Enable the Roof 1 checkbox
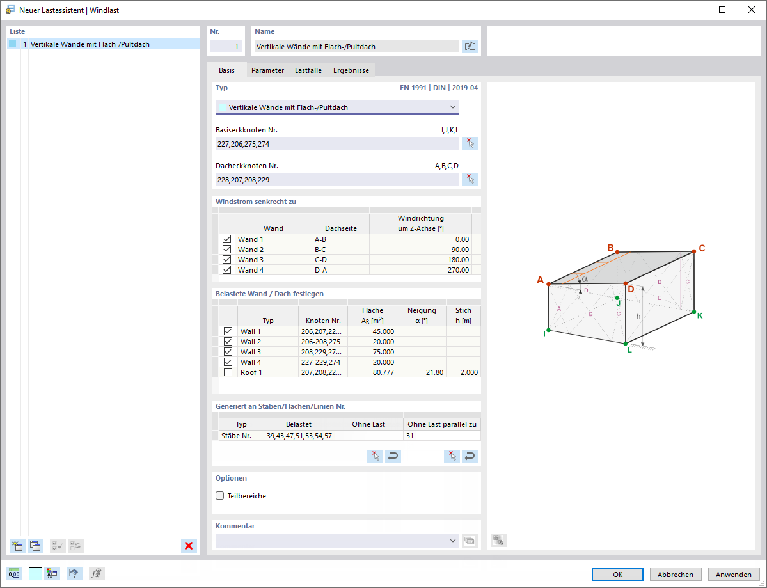The width and height of the screenshot is (767, 588). 228,372
